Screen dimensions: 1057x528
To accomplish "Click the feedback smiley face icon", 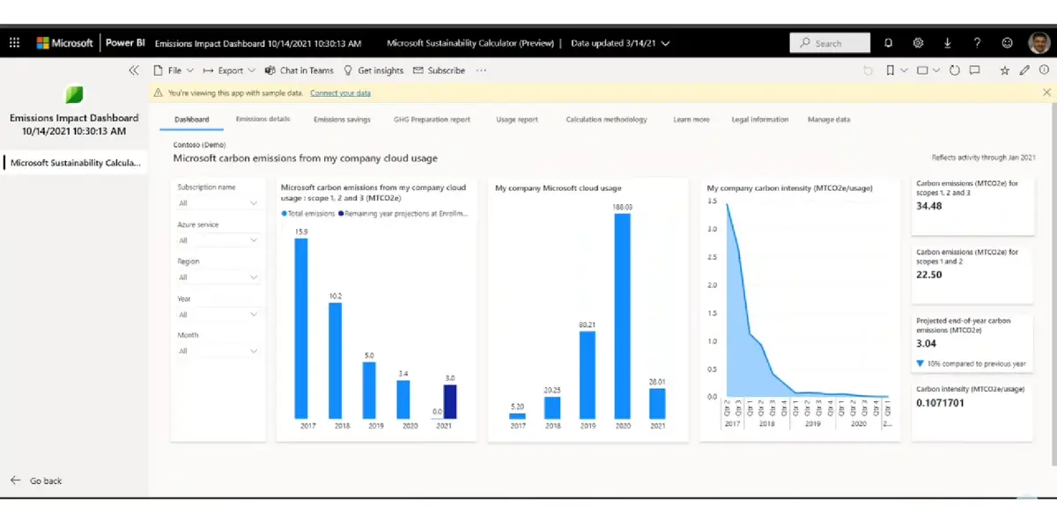I will [x=1007, y=42].
